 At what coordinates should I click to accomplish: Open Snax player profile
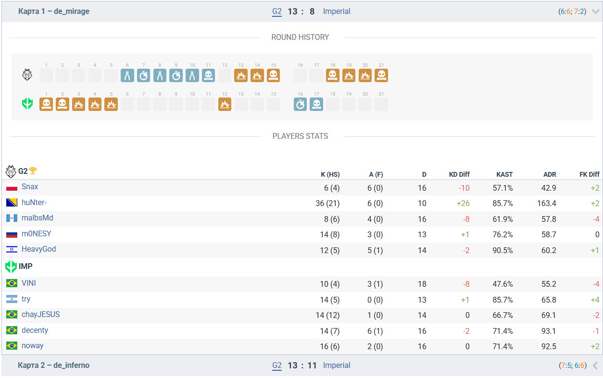30,187
